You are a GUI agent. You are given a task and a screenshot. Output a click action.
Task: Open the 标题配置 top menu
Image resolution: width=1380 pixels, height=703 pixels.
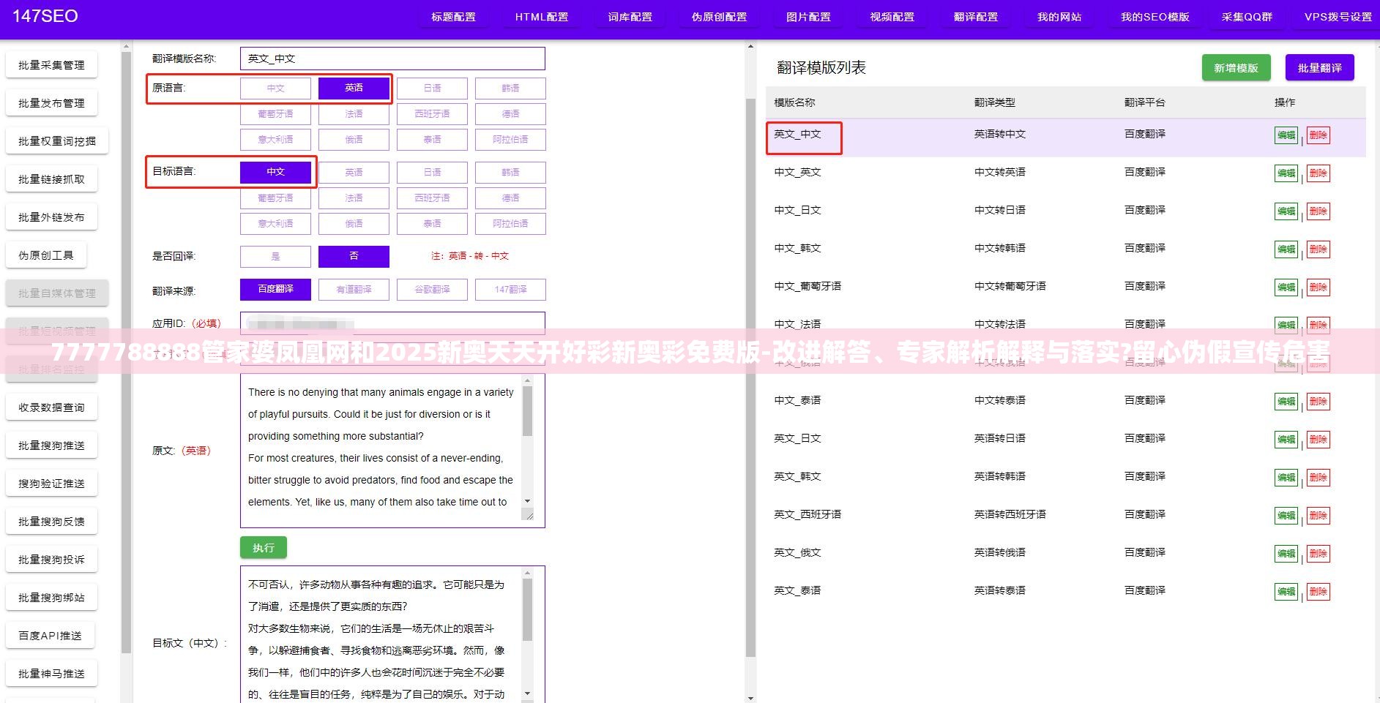(453, 17)
